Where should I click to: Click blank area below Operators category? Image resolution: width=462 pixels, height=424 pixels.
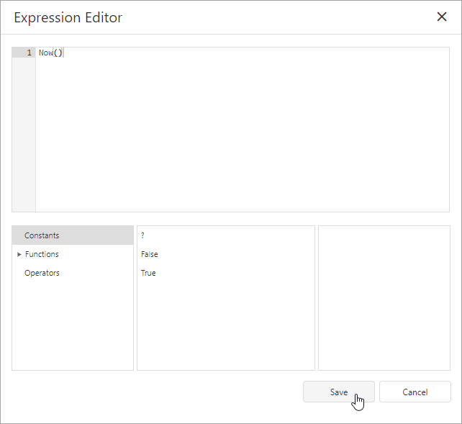(72, 324)
